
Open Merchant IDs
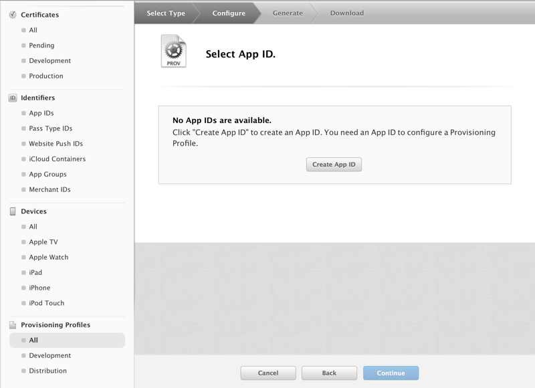(49, 189)
